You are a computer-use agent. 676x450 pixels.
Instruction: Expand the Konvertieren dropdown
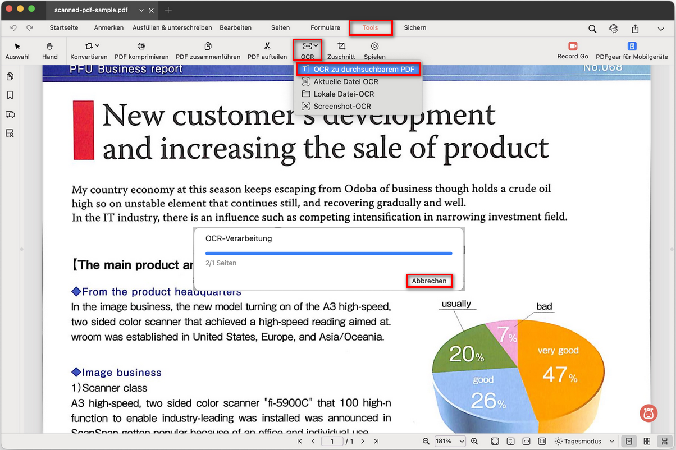[x=89, y=50]
